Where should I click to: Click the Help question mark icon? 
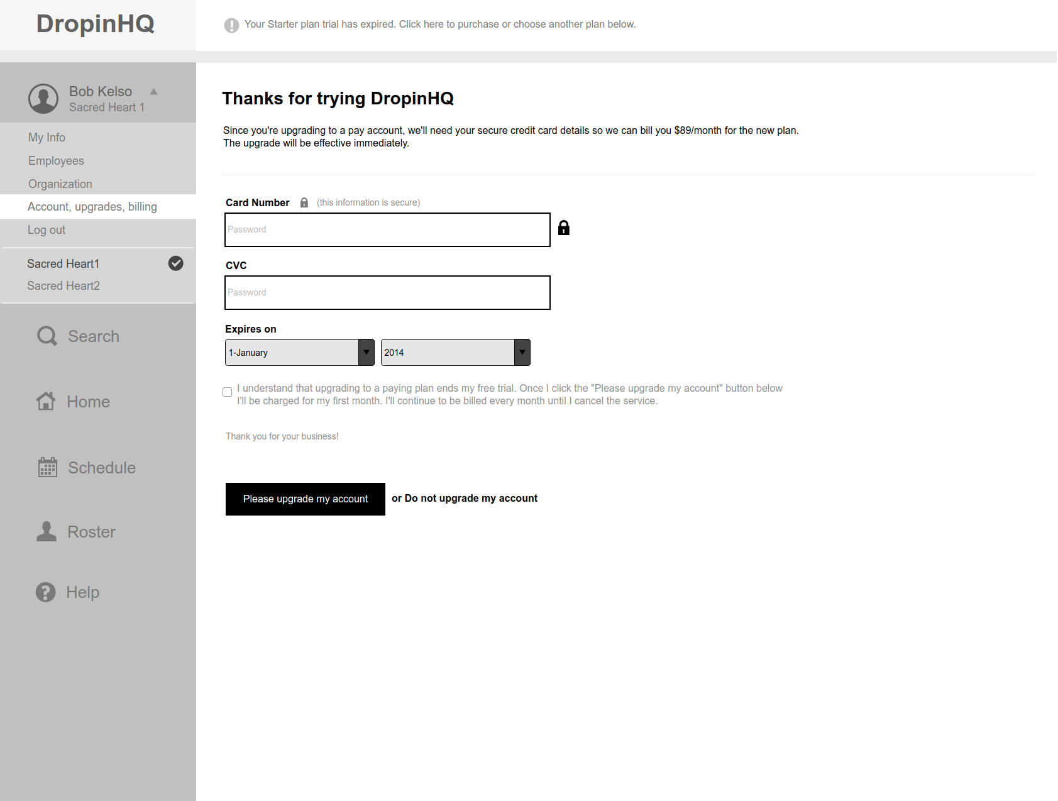click(46, 592)
